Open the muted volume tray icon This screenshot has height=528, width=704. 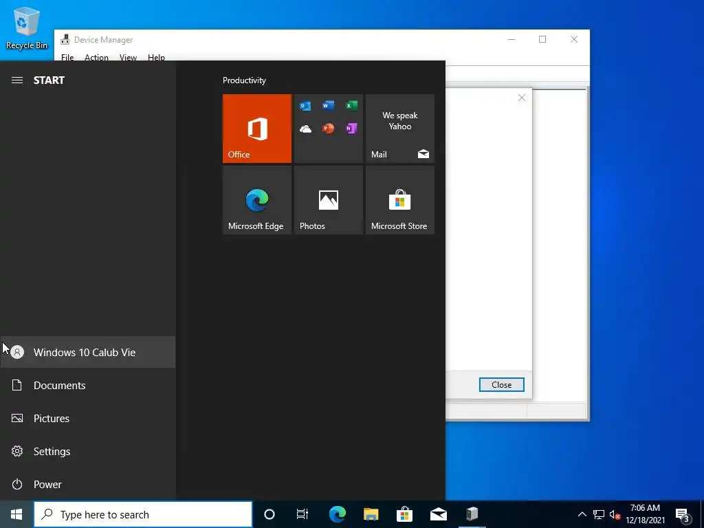tap(615, 514)
